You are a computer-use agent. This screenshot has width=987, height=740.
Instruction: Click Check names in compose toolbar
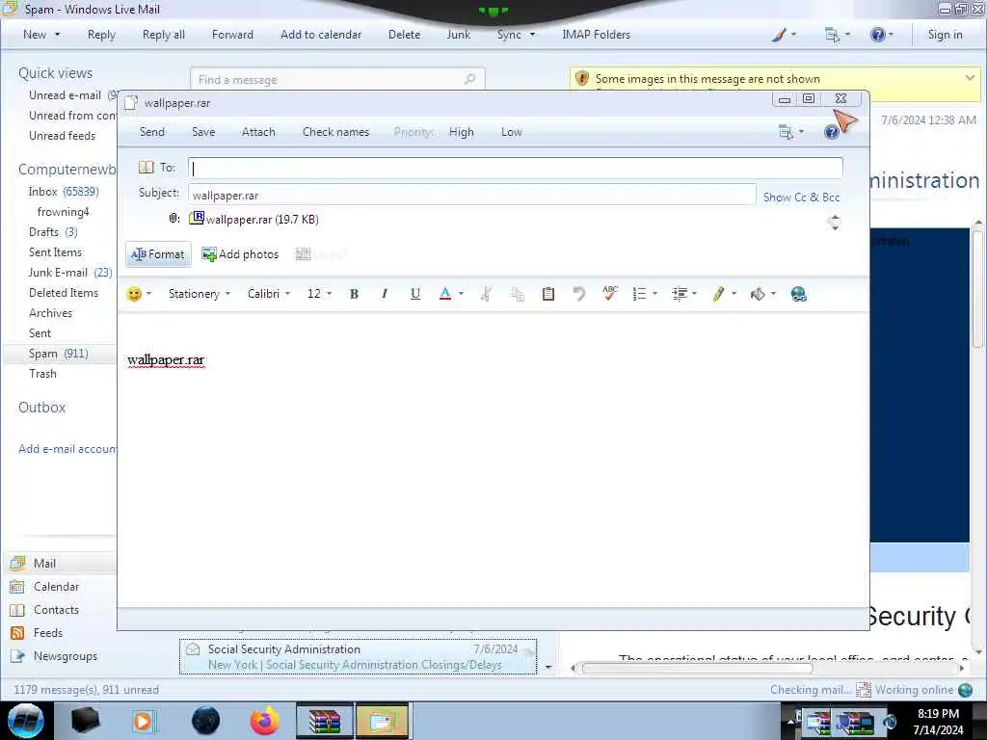click(x=335, y=132)
